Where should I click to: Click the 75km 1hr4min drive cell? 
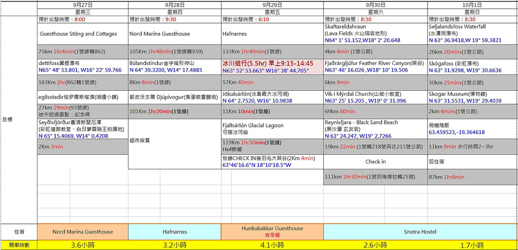82,51
